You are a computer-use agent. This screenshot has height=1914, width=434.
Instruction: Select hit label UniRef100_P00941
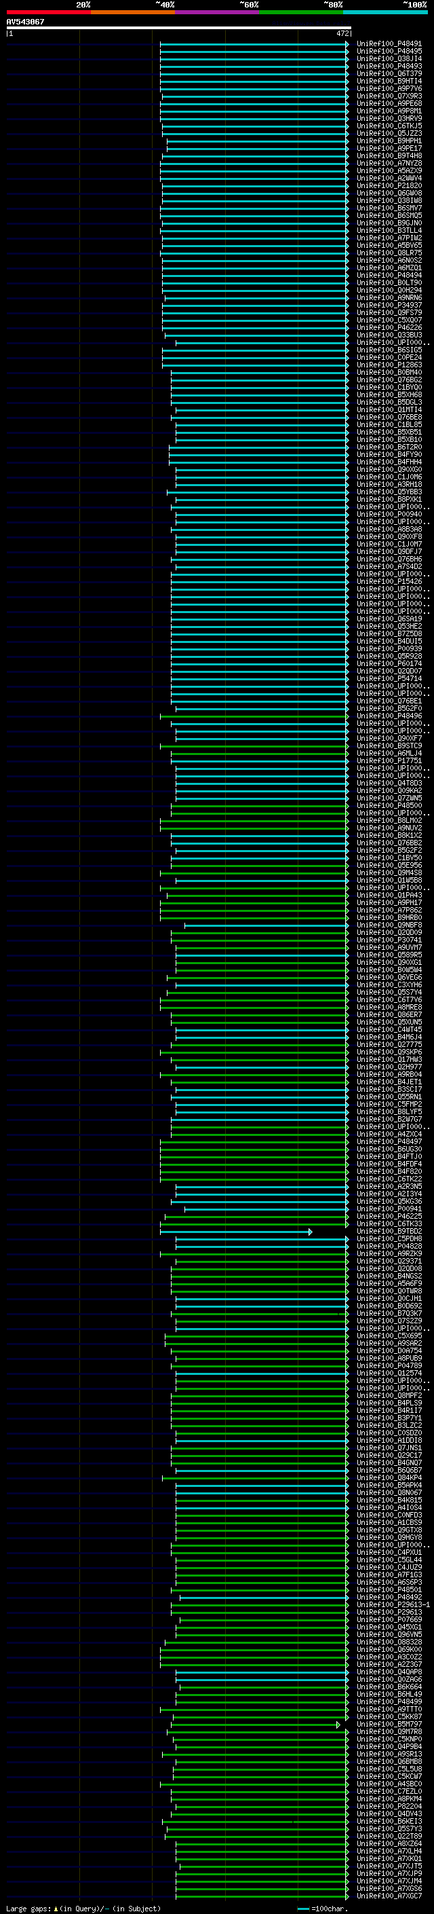[389, 1208]
